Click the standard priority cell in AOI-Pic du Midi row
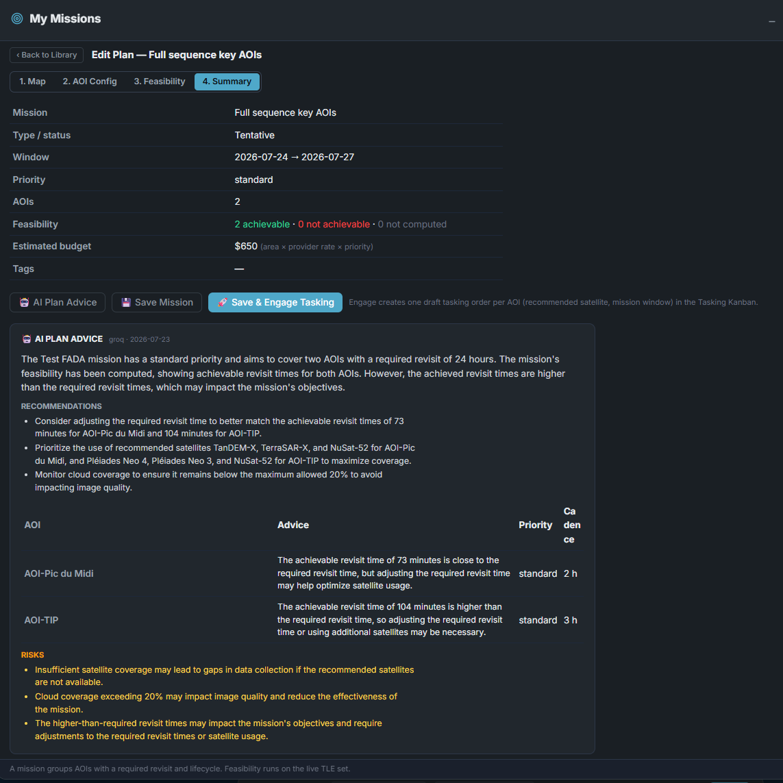 (x=538, y=574)
